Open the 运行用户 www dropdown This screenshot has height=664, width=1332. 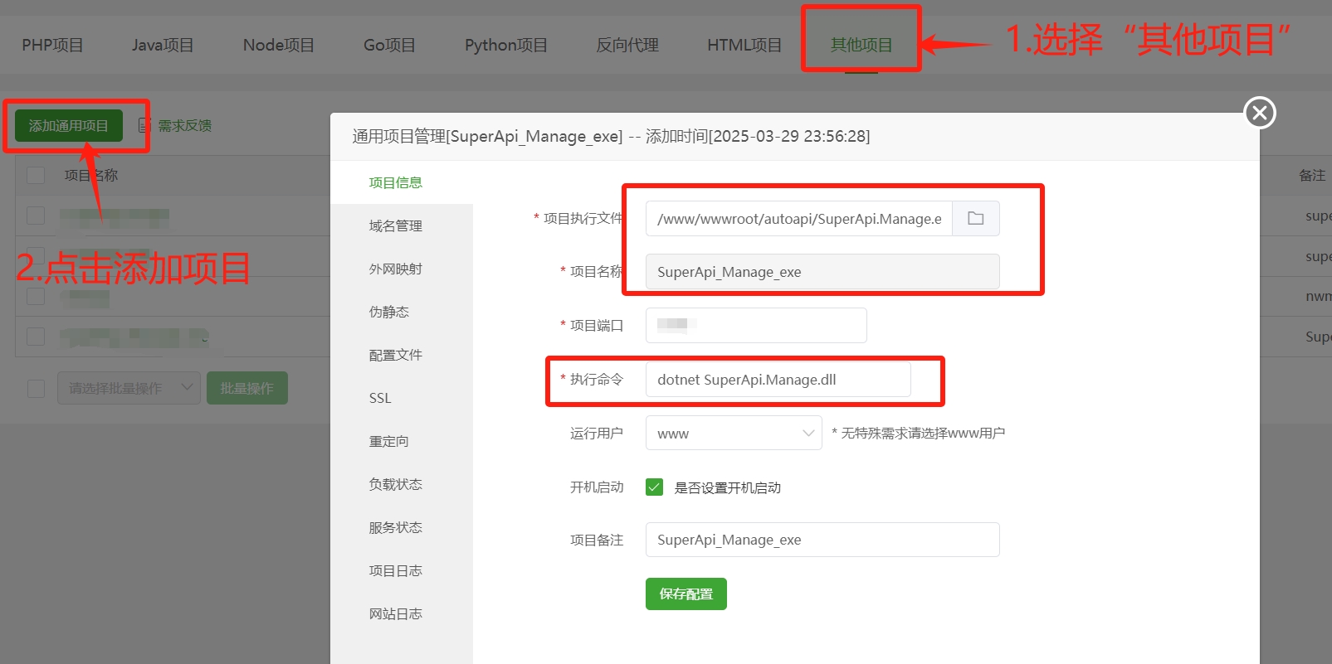point(734,434)
